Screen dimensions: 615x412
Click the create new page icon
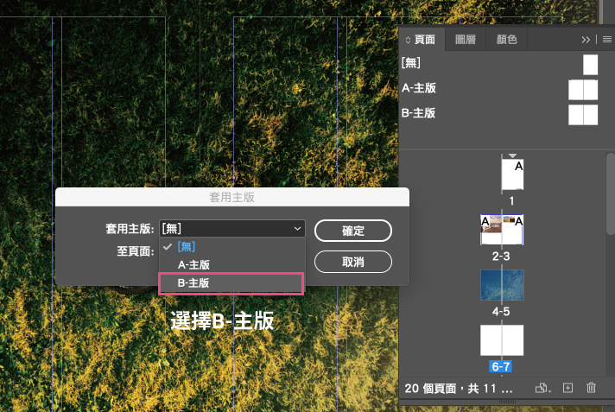click(567, 388)
